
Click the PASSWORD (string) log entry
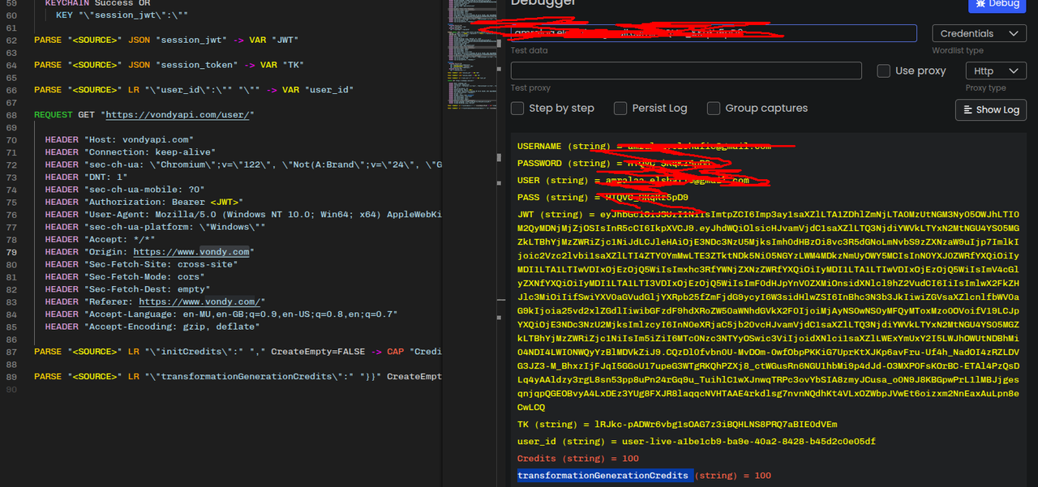pos(614,164)
